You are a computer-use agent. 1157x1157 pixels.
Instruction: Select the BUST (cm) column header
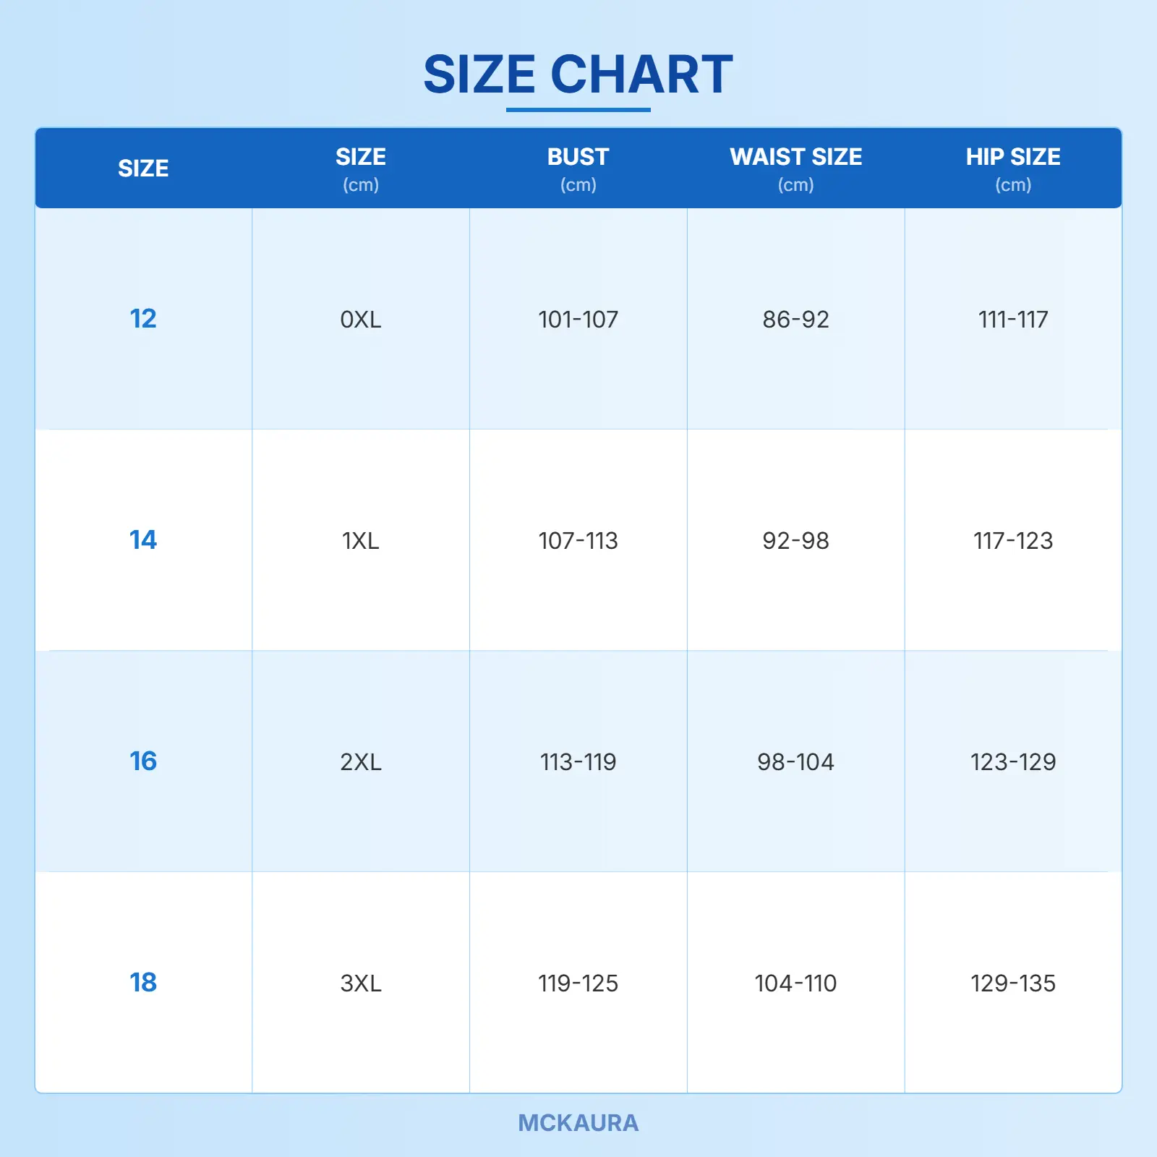(578, 168)
